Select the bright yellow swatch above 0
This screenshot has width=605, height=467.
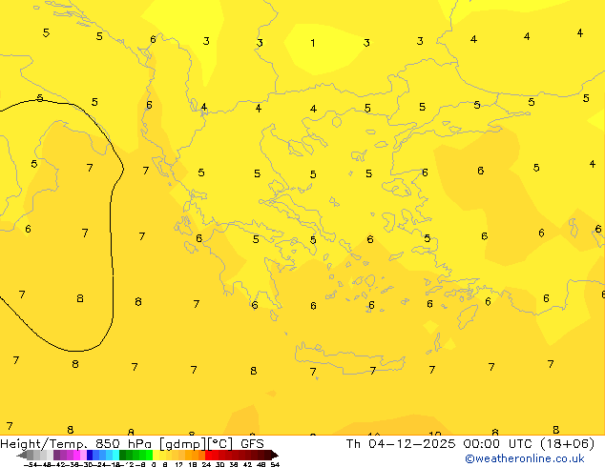[156, 455]
